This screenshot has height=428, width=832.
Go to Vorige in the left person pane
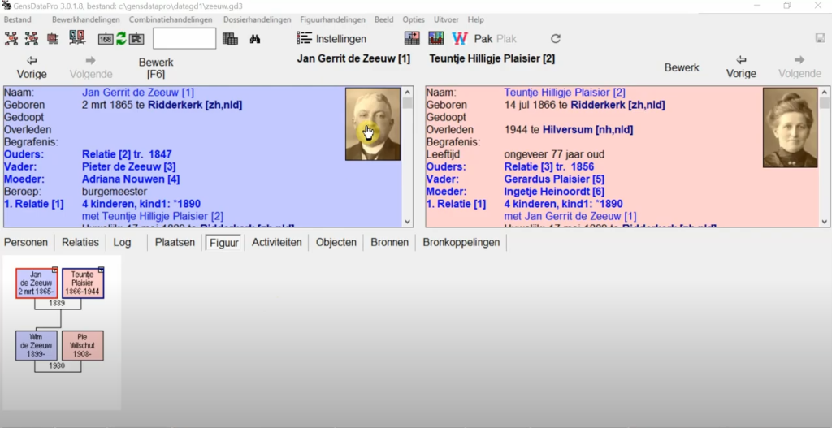click(32, 67)
